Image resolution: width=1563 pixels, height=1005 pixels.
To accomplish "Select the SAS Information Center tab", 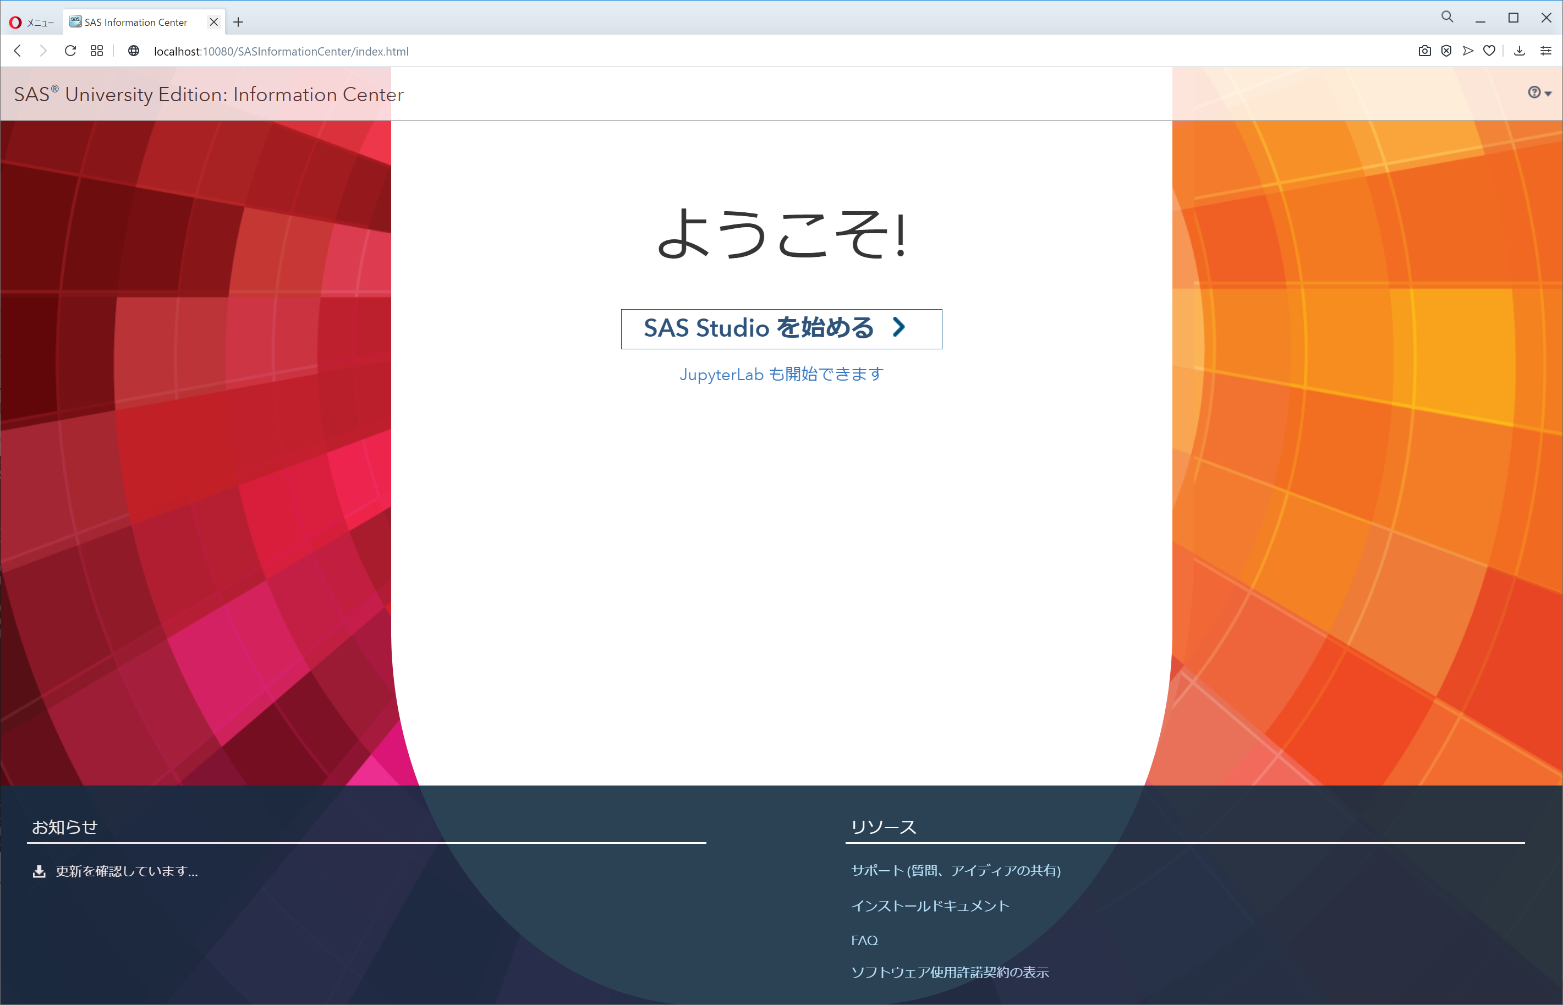I will 136,22.
